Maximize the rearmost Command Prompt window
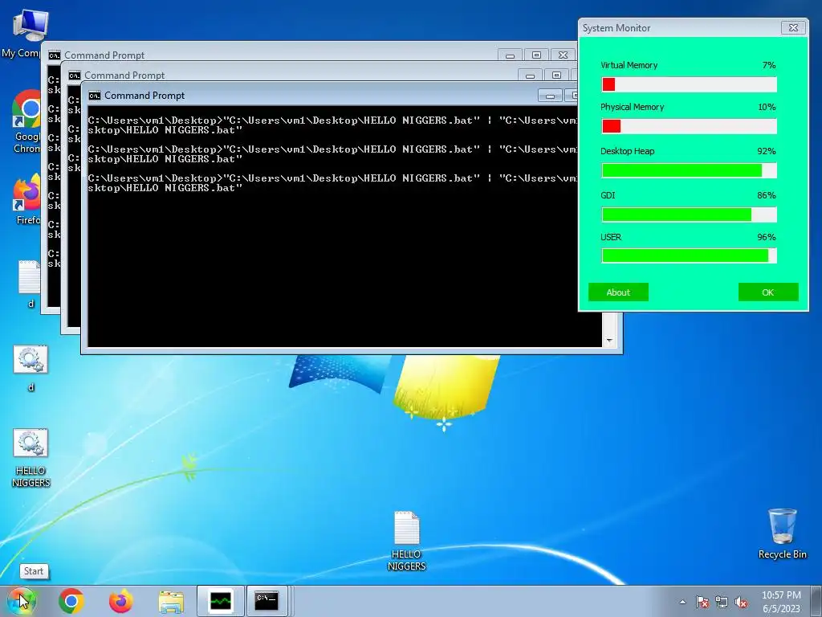Viewport: 822px width, 617px height. coord(536,55)
